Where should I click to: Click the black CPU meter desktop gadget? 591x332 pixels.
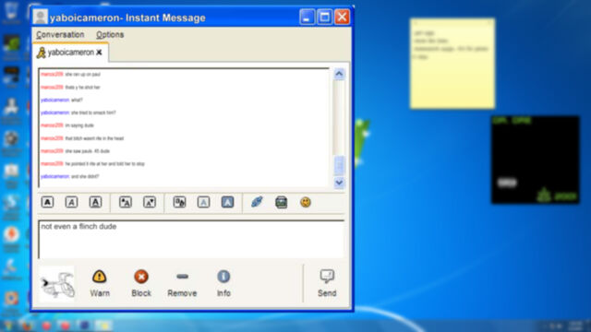point(536,160)
